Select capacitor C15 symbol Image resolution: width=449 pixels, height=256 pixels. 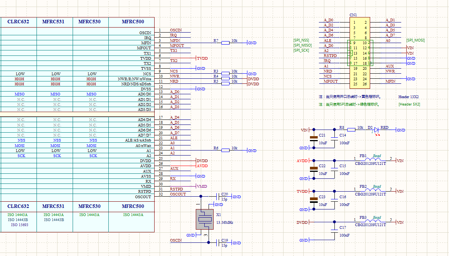[334, 170]
